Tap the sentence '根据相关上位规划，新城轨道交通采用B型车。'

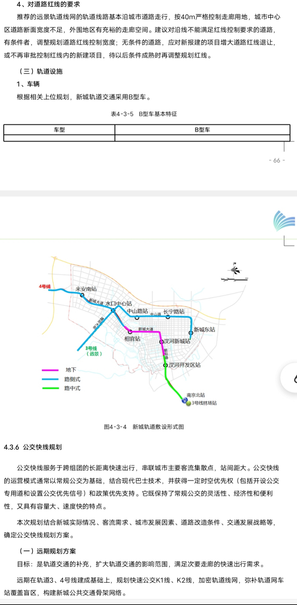click(84, 97)
